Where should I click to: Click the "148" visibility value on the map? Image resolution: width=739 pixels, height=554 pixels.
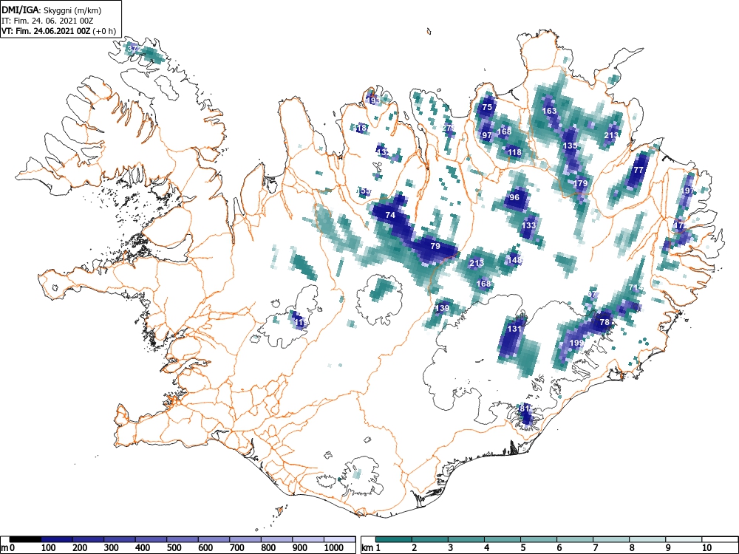(514, 260)
